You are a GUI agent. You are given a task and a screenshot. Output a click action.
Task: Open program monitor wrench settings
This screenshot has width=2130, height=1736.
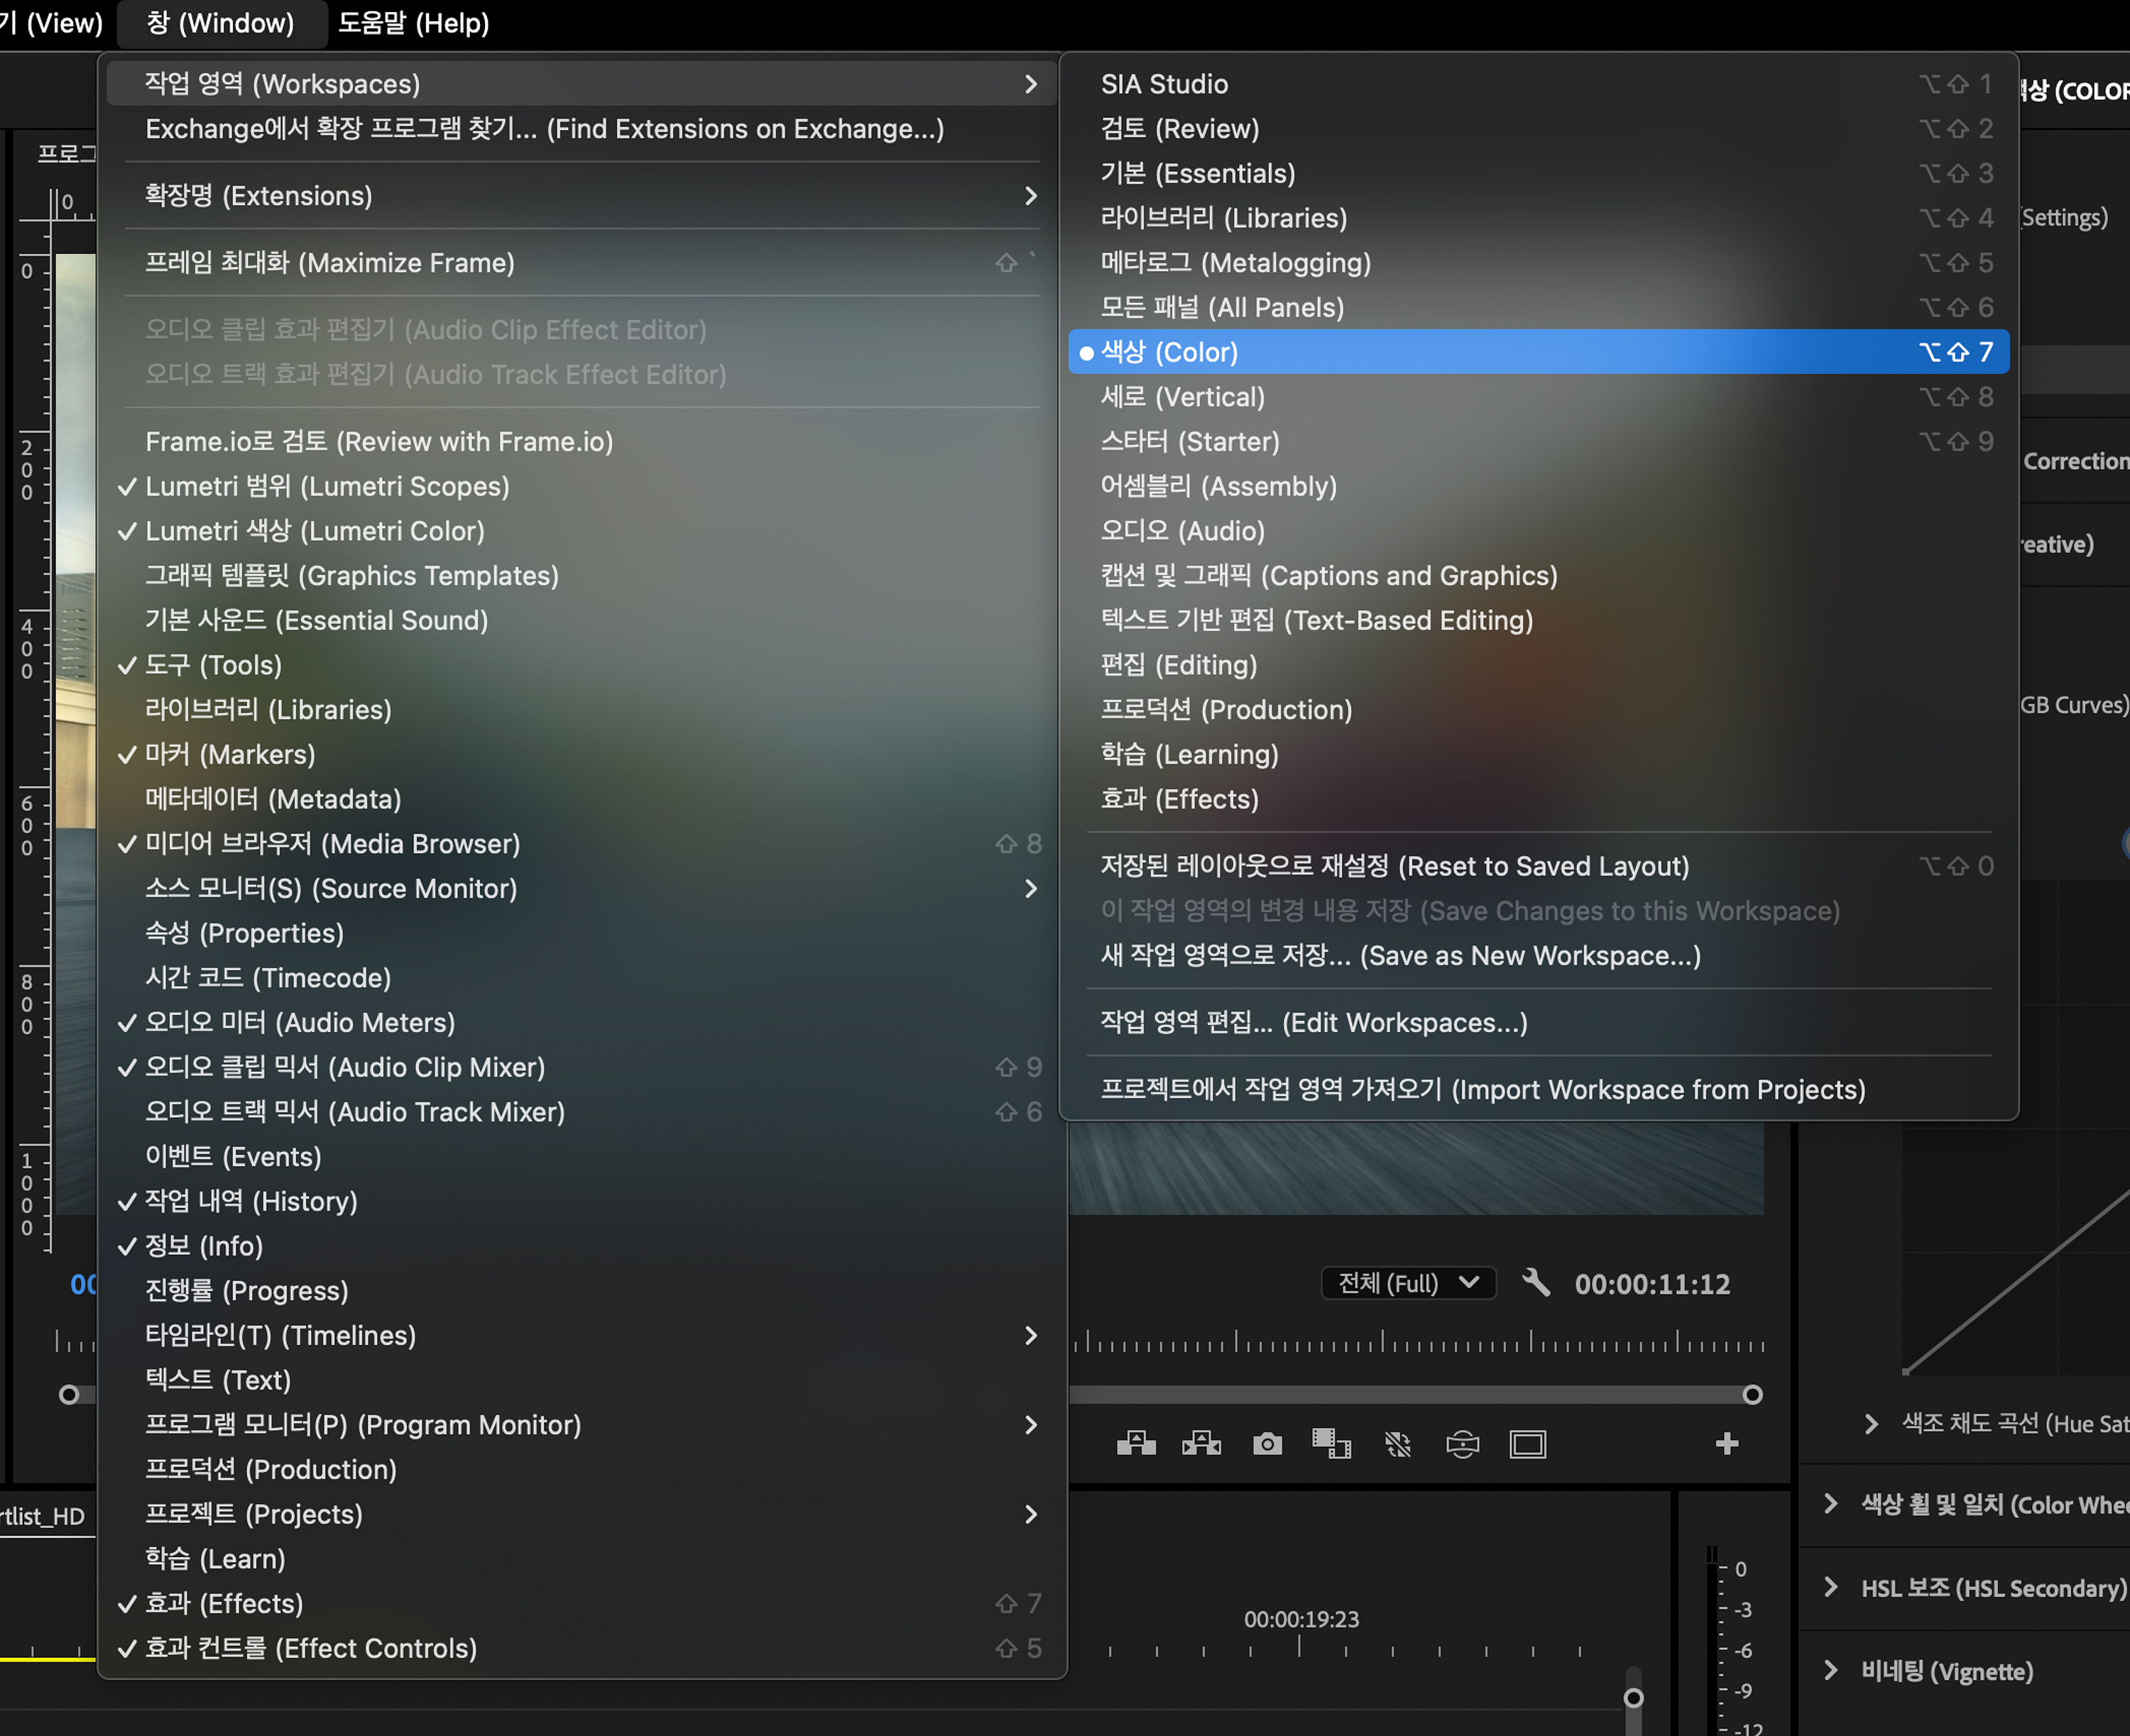pyautogui.click(x=1535, y=1283)
